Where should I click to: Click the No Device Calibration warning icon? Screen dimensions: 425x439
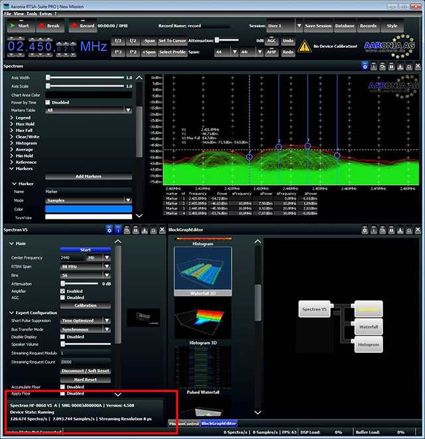click(304, 46)
